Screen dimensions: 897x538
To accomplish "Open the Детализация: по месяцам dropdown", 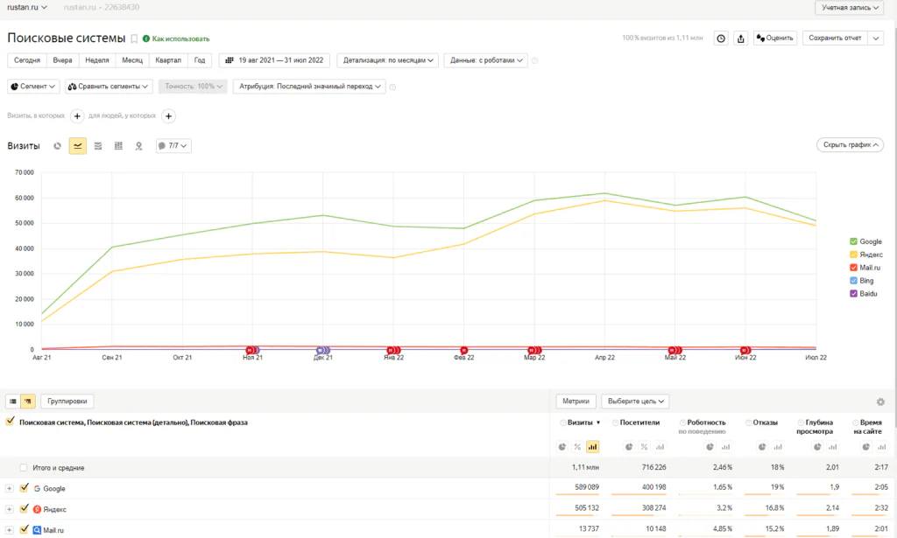I will (x=388, y=60).
